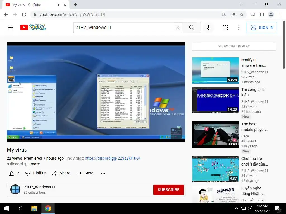Image resolution: width=286 pixels, height=214 pixels.
Task: Open Chrome profile avatar icon
Action: 271,14
